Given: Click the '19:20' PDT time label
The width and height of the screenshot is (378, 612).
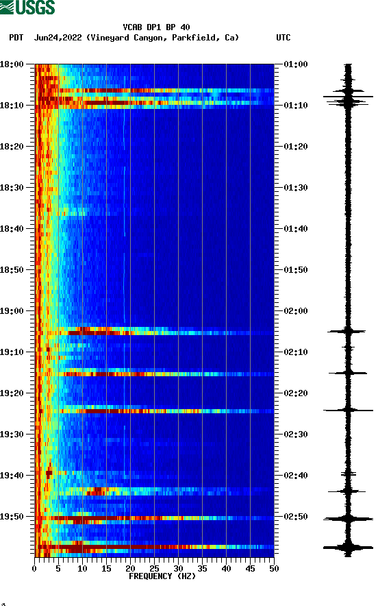Looking at the screenshot, I should click(12, 393).
